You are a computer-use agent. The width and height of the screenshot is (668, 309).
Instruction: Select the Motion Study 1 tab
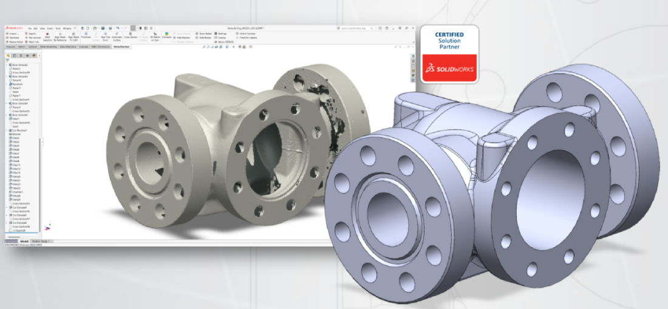pos(41,242)
